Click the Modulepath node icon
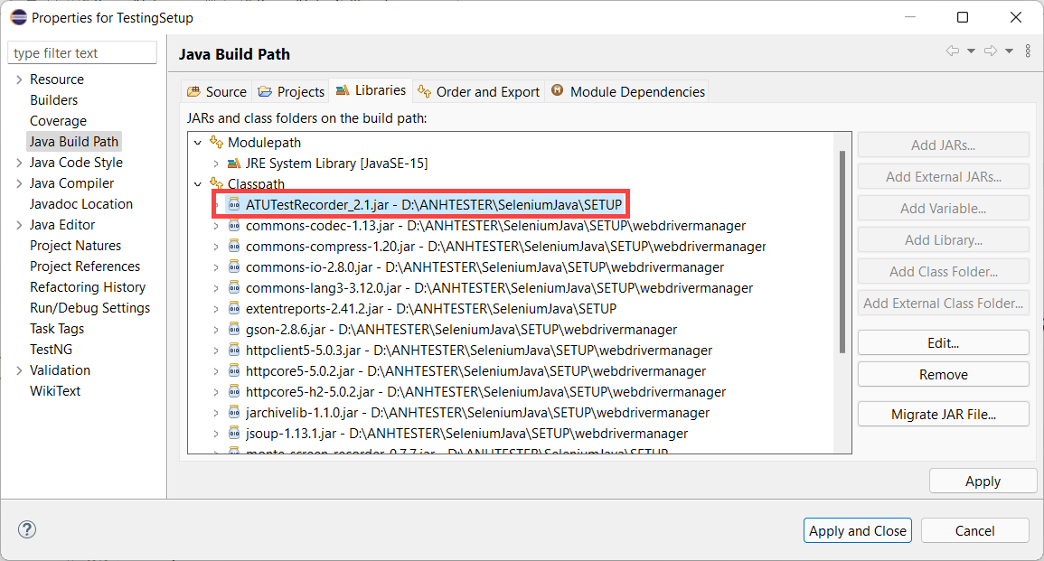 coord(216,142)
